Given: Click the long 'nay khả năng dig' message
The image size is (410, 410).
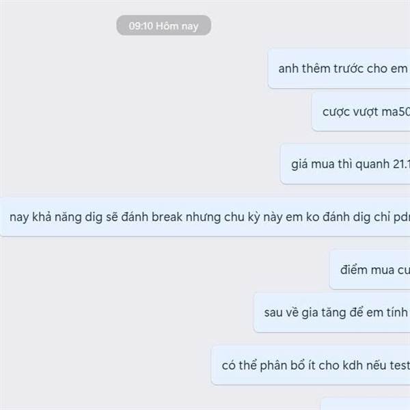Looking at the screenshot, I should [205, 217].
